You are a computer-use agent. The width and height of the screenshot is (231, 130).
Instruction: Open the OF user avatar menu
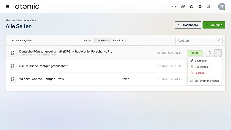[222, 6]
